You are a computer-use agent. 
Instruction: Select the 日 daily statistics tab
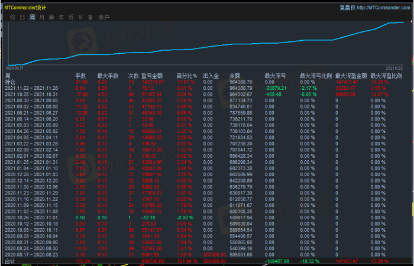[22, 18]
